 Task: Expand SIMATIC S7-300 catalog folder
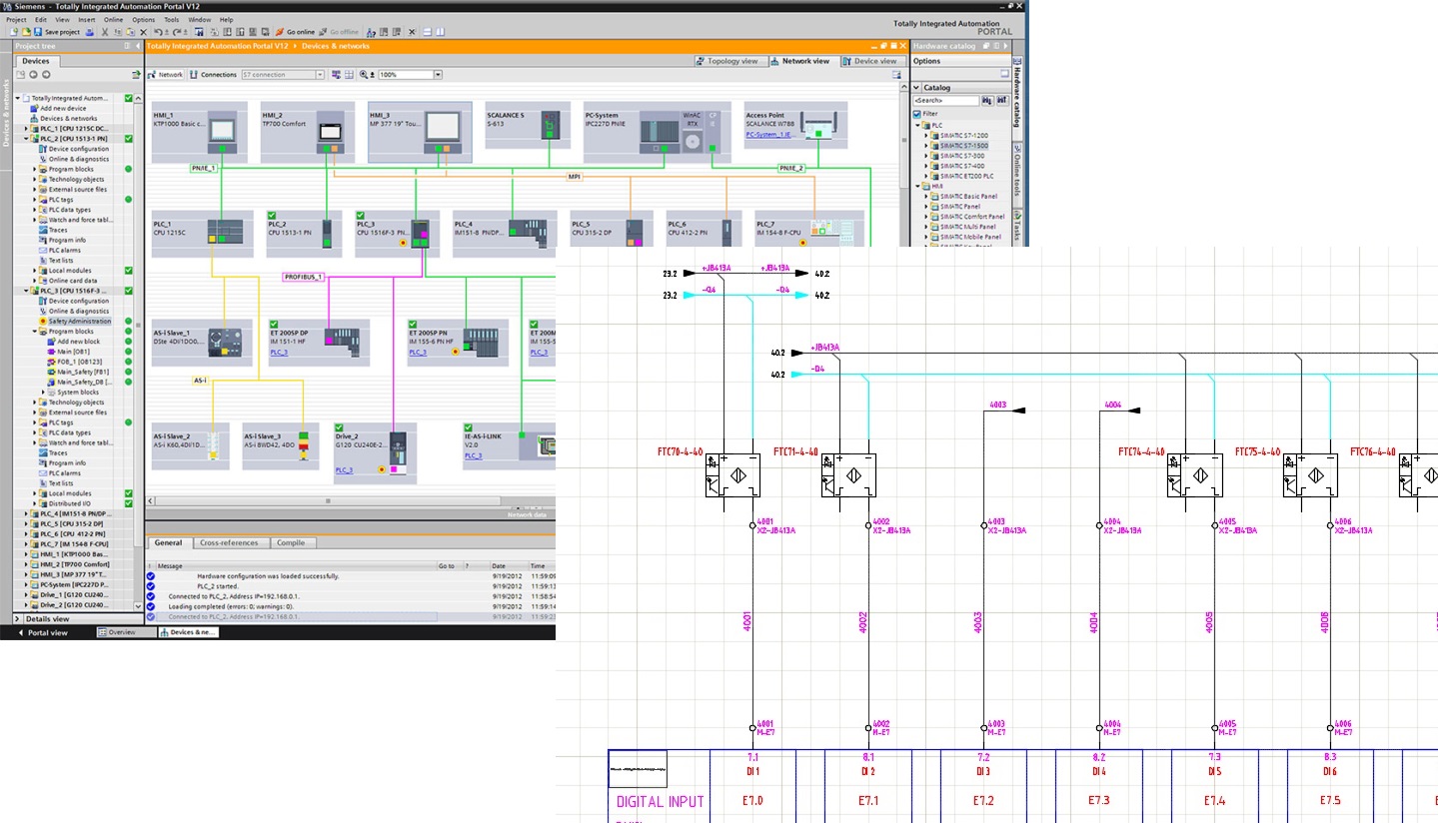point(926,156)
